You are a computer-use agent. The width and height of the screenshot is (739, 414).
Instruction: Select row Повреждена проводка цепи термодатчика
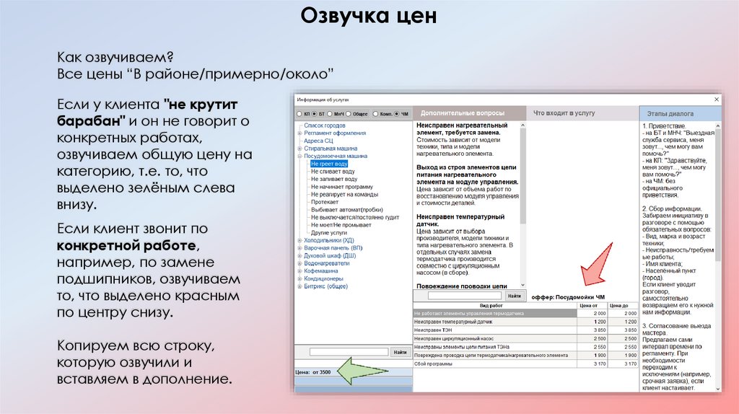click(x=525, y=356)
